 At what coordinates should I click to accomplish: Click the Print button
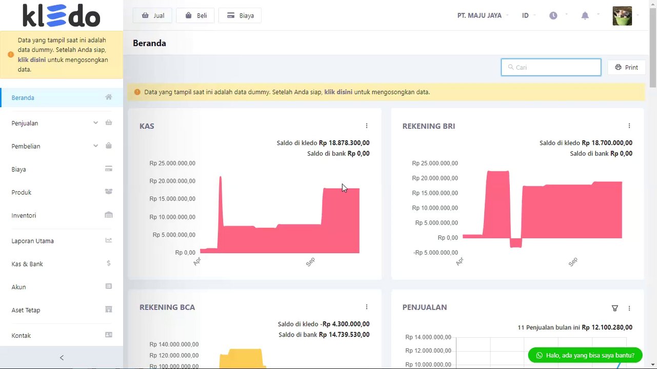point(626,67)
